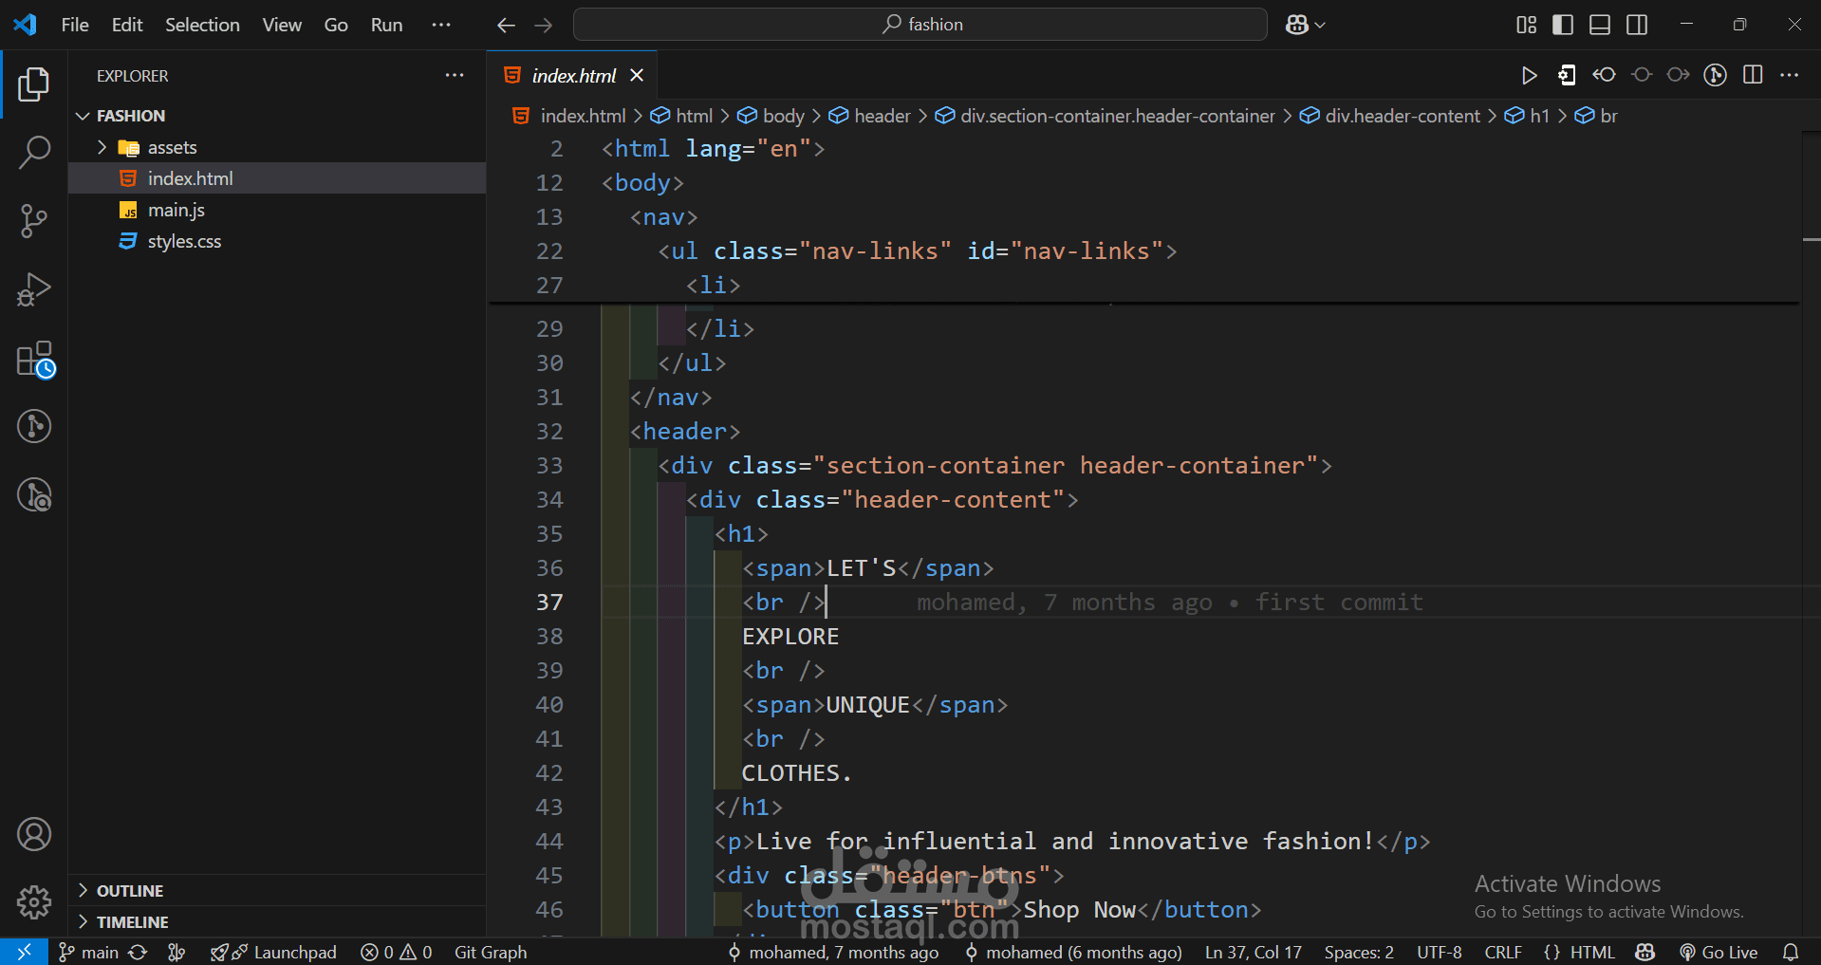Click the fashion search command box
Image resolution: width=1821 pixels, height=965 pixels.
(920, 25)
